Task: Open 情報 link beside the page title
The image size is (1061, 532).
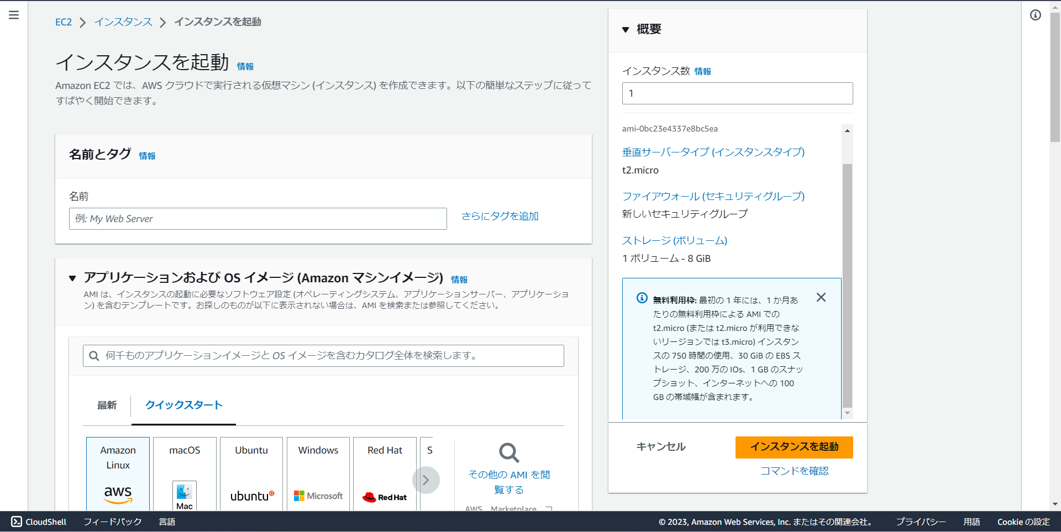Action: 245,67
